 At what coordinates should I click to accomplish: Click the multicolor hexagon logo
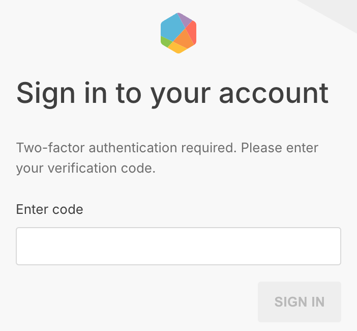tap(178, 33)
